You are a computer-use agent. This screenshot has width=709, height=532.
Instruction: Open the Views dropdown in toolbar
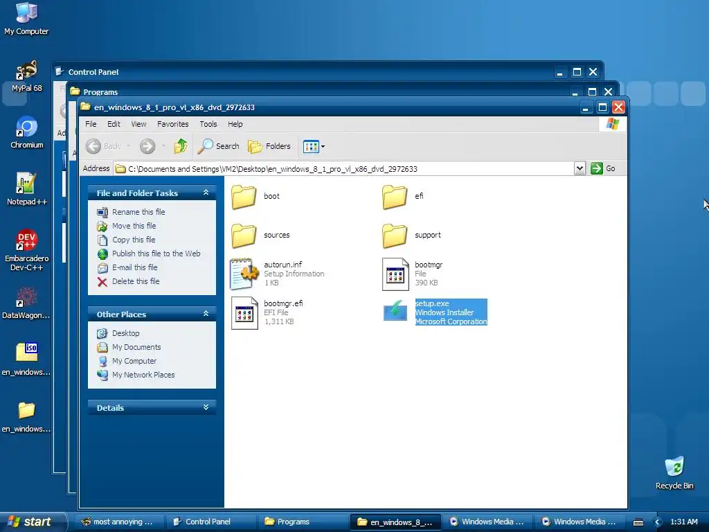314,146
